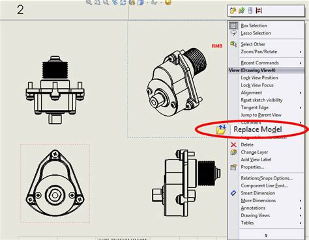Choose the Lasso Selection icon

pos(233,33)
